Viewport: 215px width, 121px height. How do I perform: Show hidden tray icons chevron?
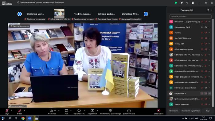pos(183,118)
